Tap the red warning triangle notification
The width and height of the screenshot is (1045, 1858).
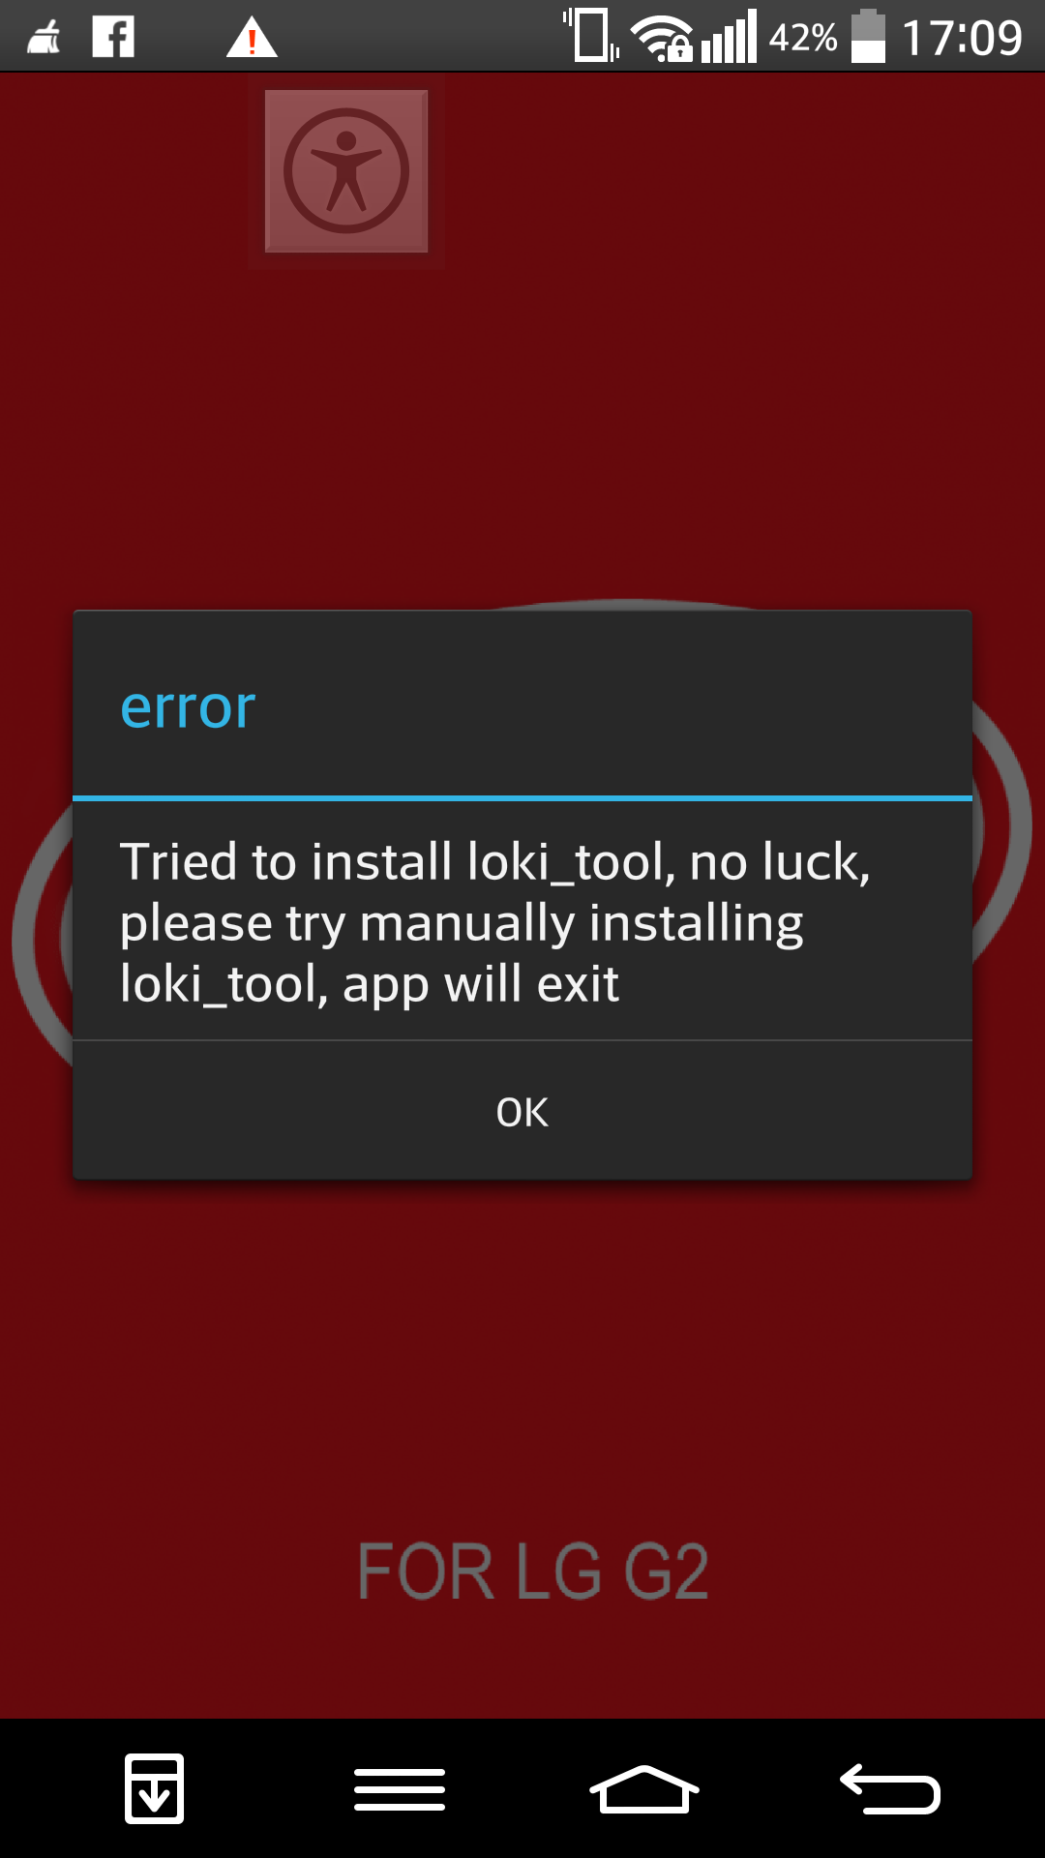point(252,39)
